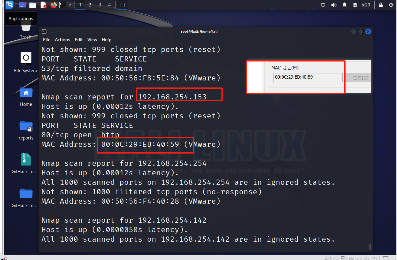The width and height of the screenshot is (397, 260).
Task: Minimize the terminal window
Action: [x=354, y=32]
